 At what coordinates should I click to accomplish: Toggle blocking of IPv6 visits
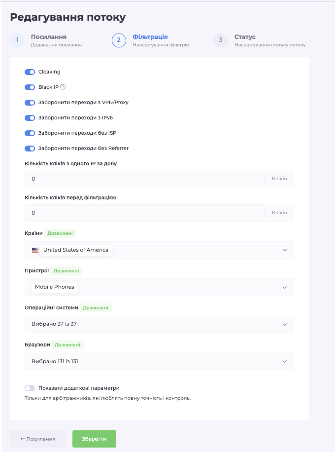(x=30, y=118)
